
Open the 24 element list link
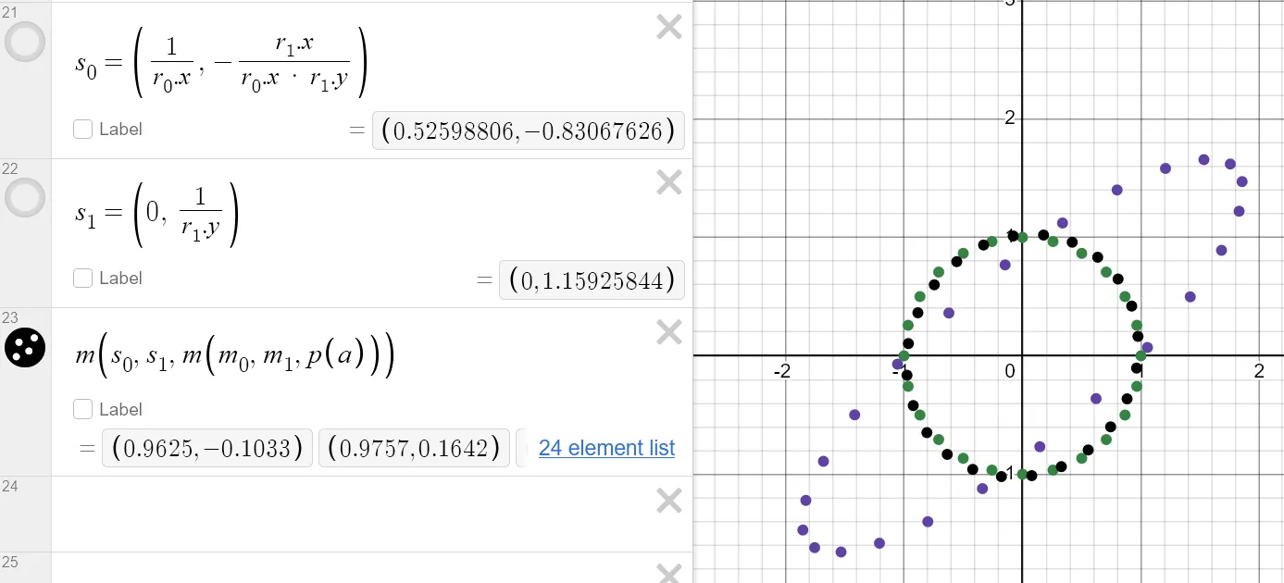point(606,448)
